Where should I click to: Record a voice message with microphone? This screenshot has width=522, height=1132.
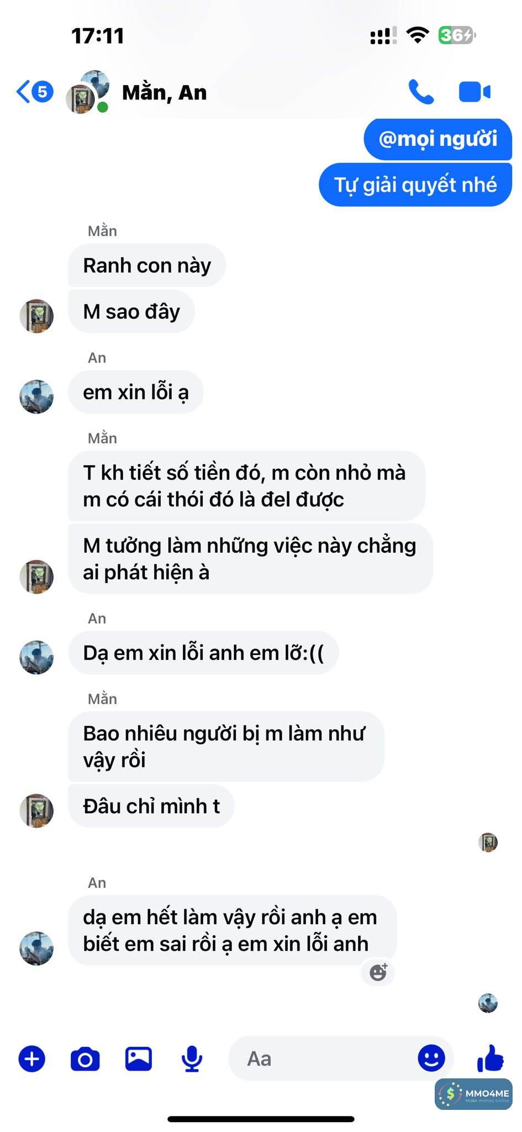192,1059
